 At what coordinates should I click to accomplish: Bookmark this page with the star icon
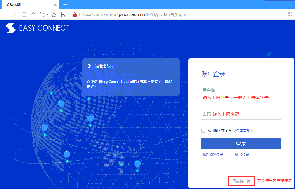pyautogui.click(x=54, y=14)
